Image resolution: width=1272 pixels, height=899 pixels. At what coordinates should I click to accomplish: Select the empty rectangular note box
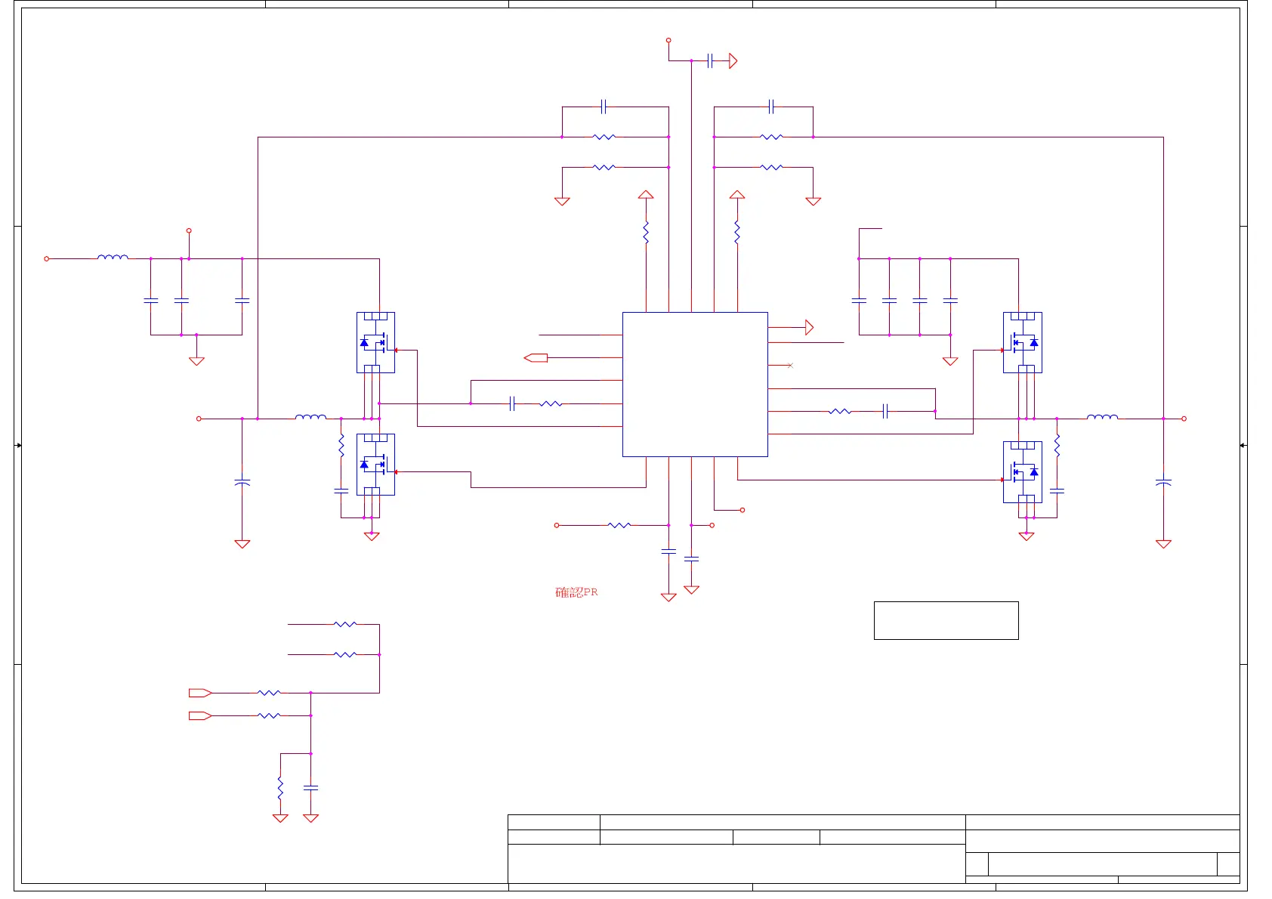(946, 620)
